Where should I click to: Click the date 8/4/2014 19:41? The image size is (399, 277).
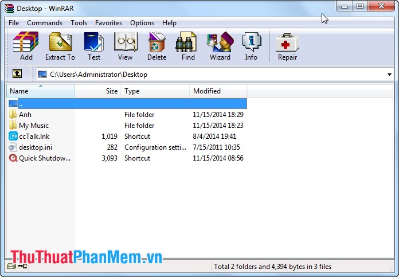[214, 136]
